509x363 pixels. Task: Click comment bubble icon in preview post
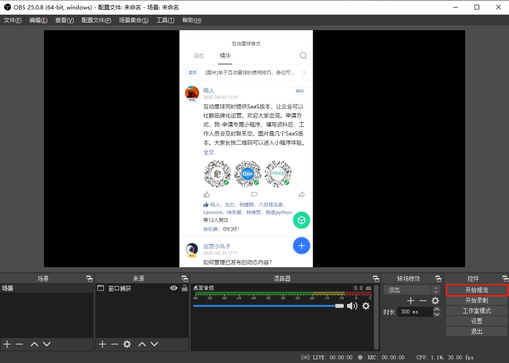[254, 194]
